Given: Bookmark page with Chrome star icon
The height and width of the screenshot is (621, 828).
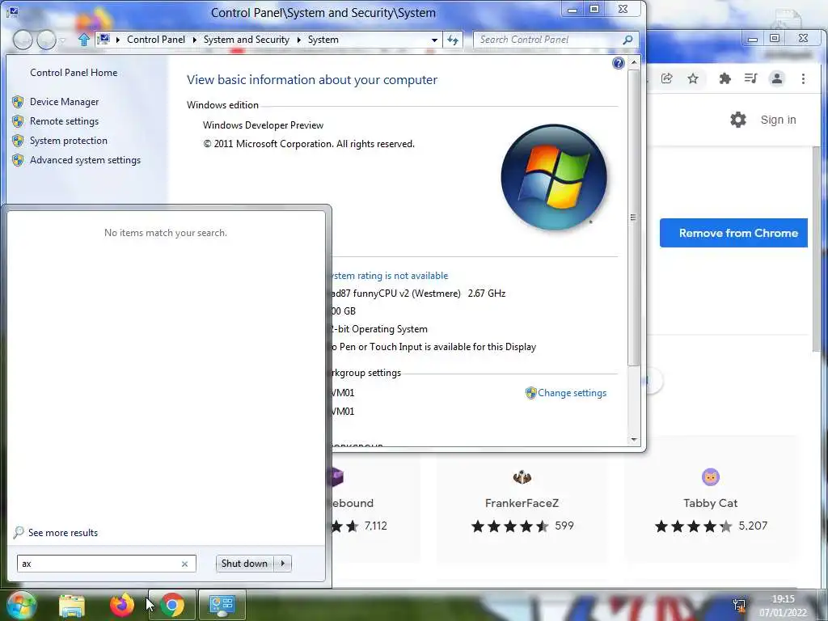Looking at the screenshot, I should click(693, 78).
